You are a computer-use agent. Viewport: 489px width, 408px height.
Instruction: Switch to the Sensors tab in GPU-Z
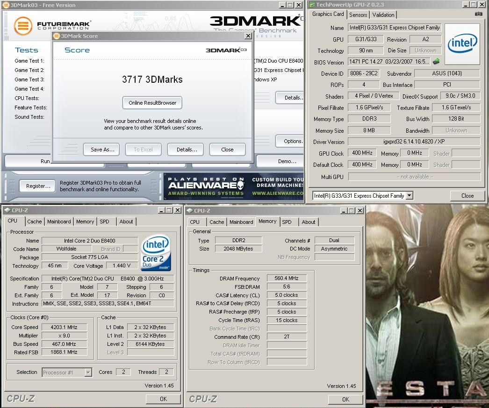coord(358,14)
